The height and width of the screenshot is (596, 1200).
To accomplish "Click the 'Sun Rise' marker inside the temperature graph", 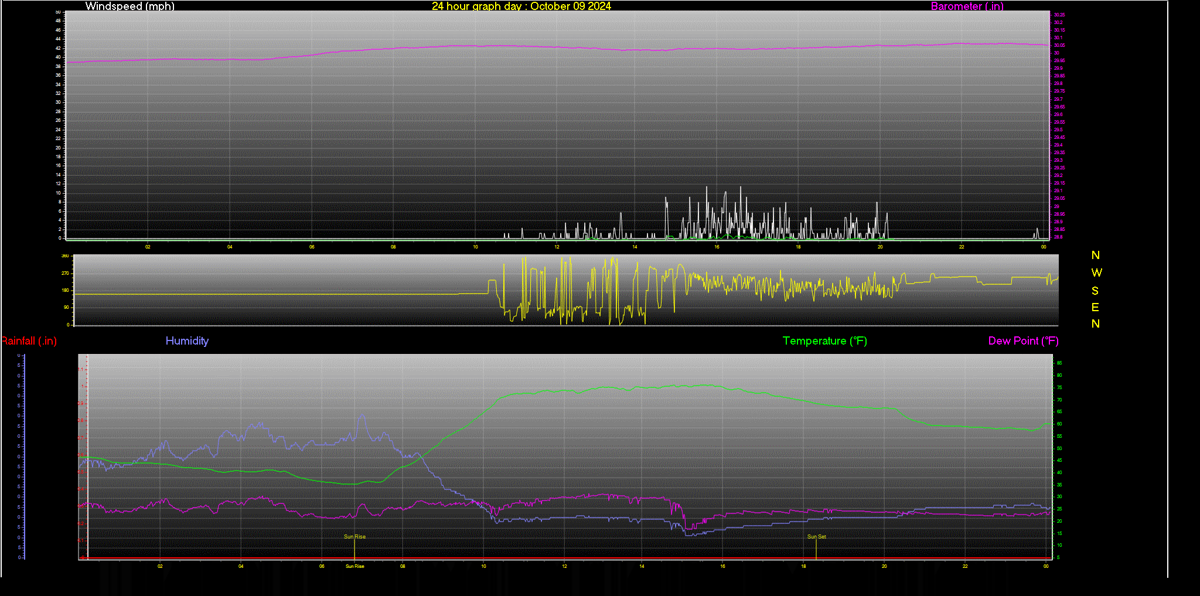I will [354, 536].
